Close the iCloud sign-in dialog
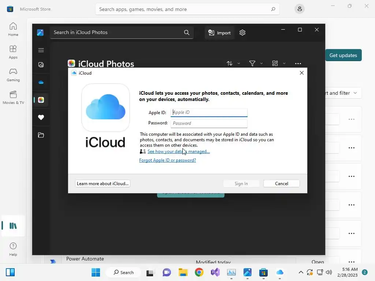This screenshot has height=281, width=375. click(302, 73)
